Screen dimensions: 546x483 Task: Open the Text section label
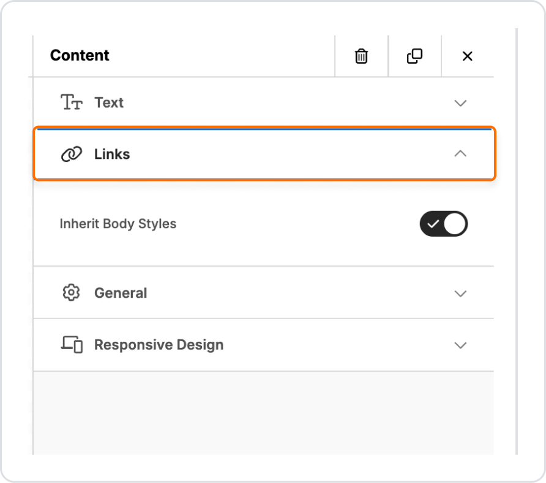(x=109, y=103)
